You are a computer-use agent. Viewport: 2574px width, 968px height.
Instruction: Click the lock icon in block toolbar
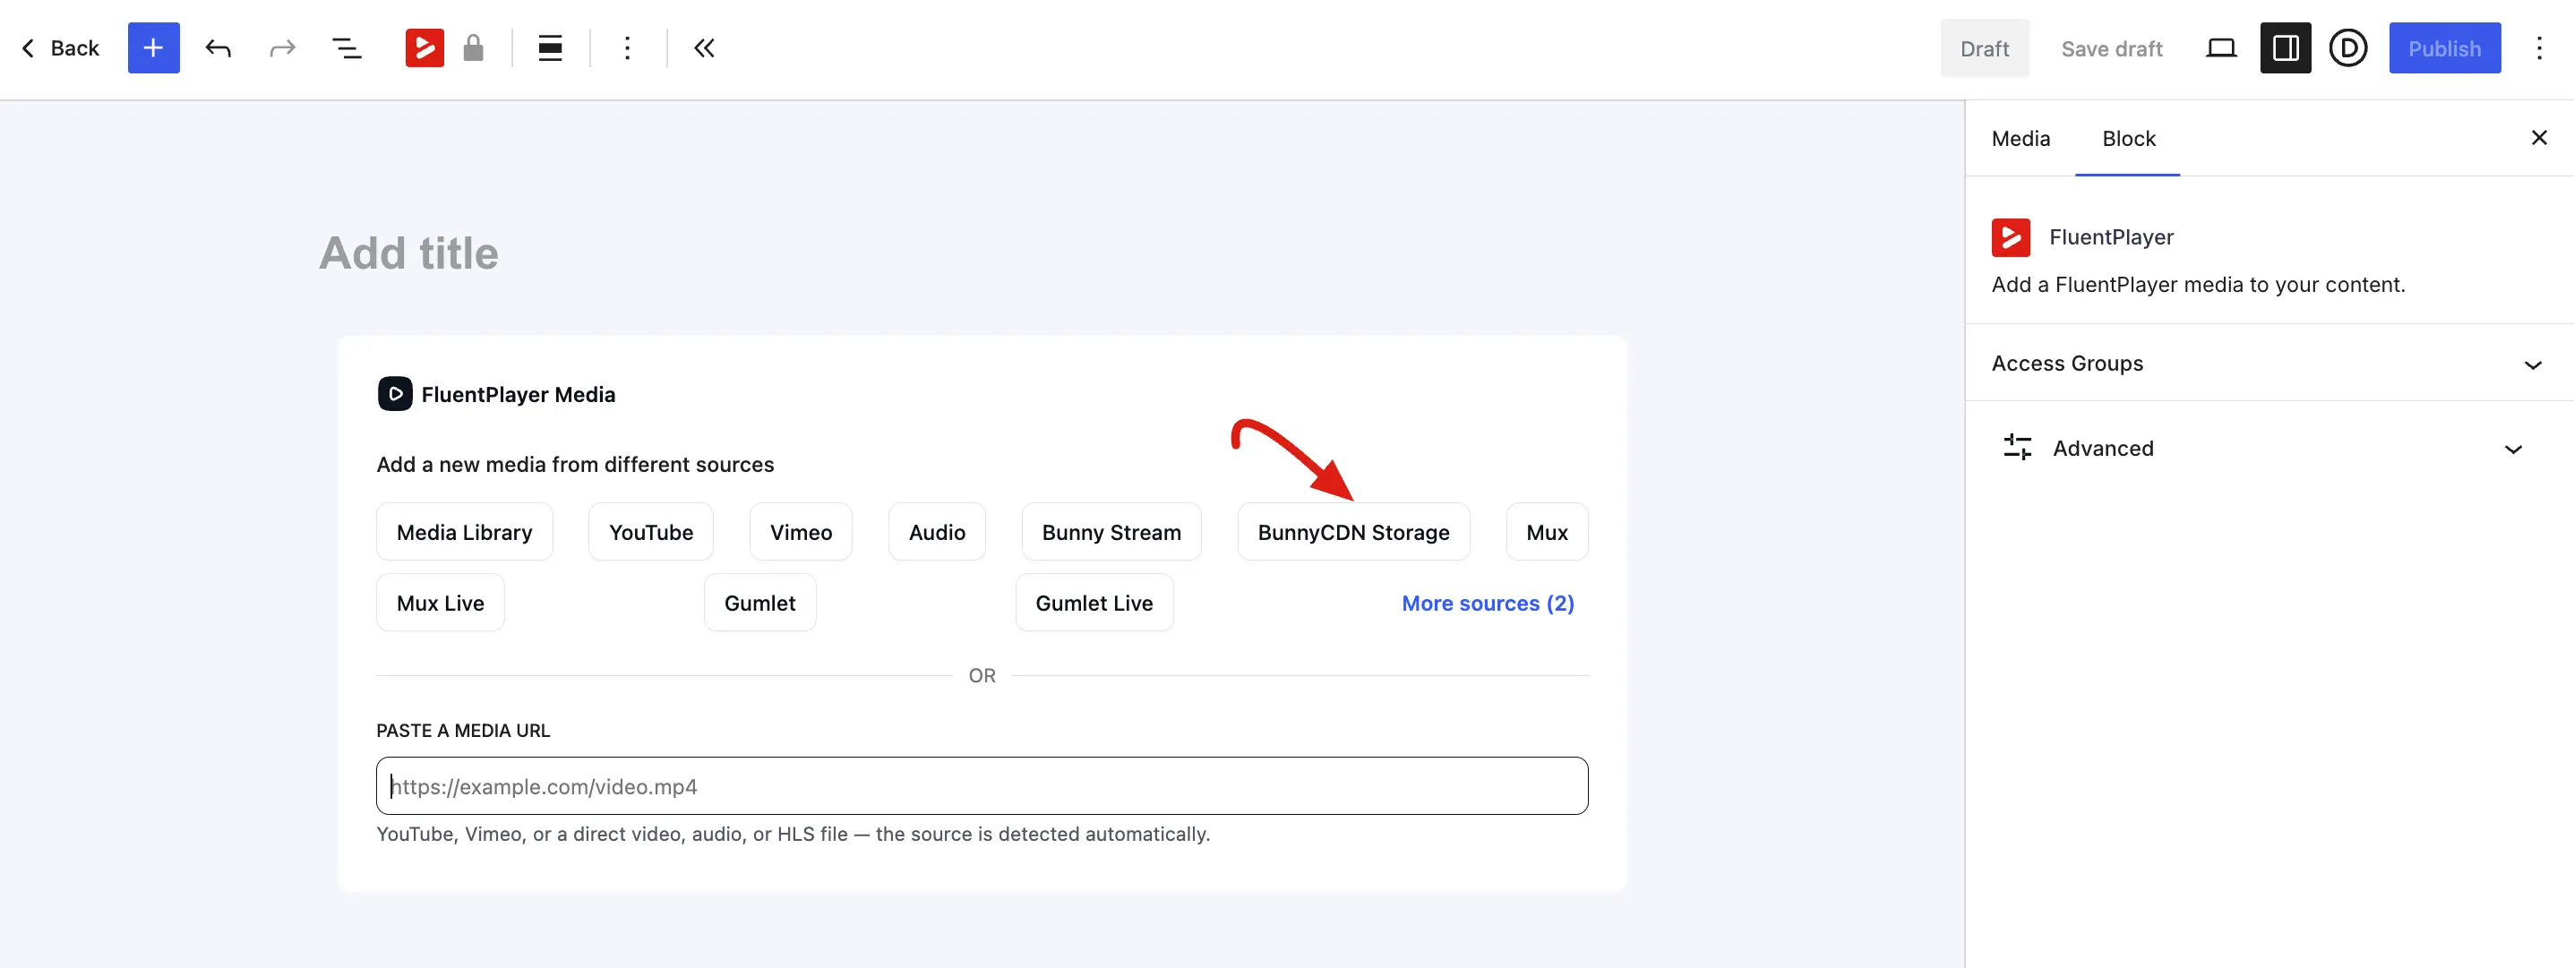coord(474,48)
